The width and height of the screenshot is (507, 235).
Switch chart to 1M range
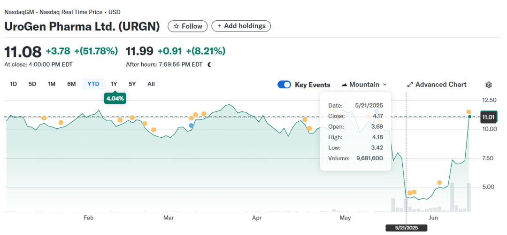click(52, 84)
